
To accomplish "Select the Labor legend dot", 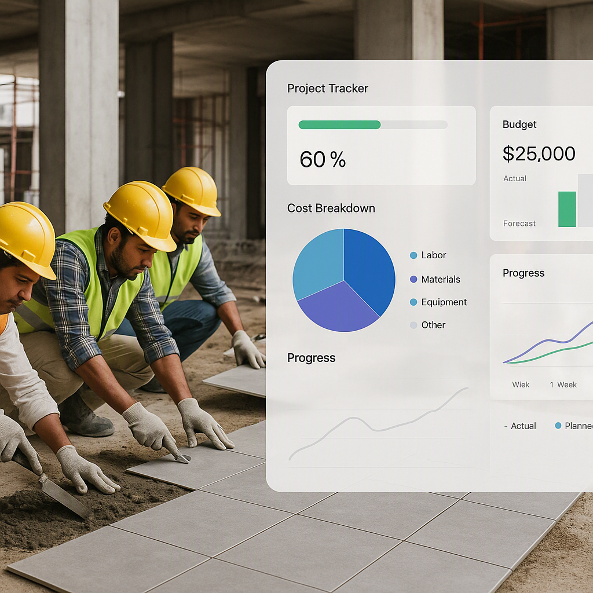I will click(x=413, y=255).
